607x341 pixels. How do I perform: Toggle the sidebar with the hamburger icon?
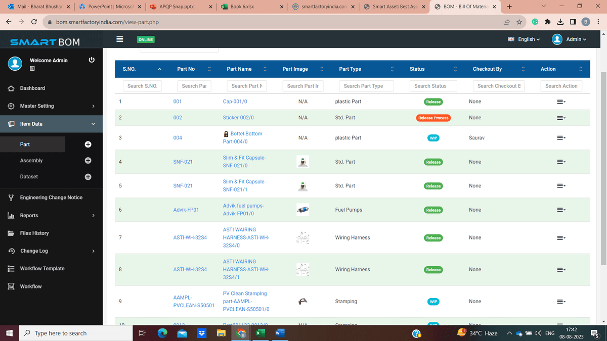(x=120, y=39)
